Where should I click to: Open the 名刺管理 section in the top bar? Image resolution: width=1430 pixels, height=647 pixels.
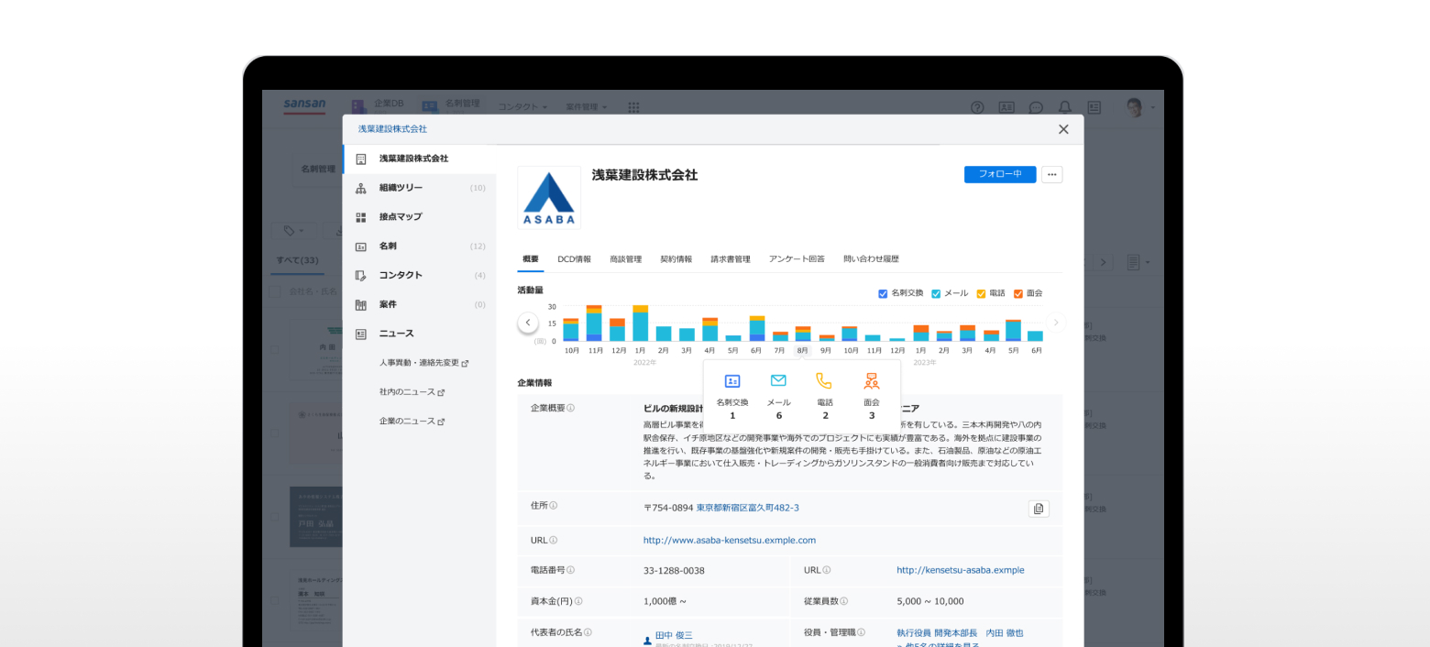(450, 105)
